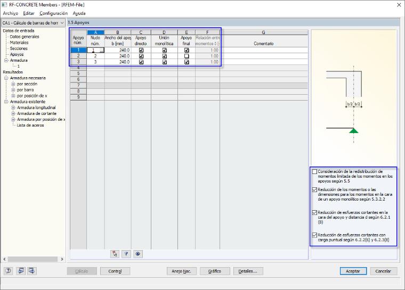Toggle reducción cortantes con carga puntual checkbox
The image size is (405, 290).
(x=314, y=235)
